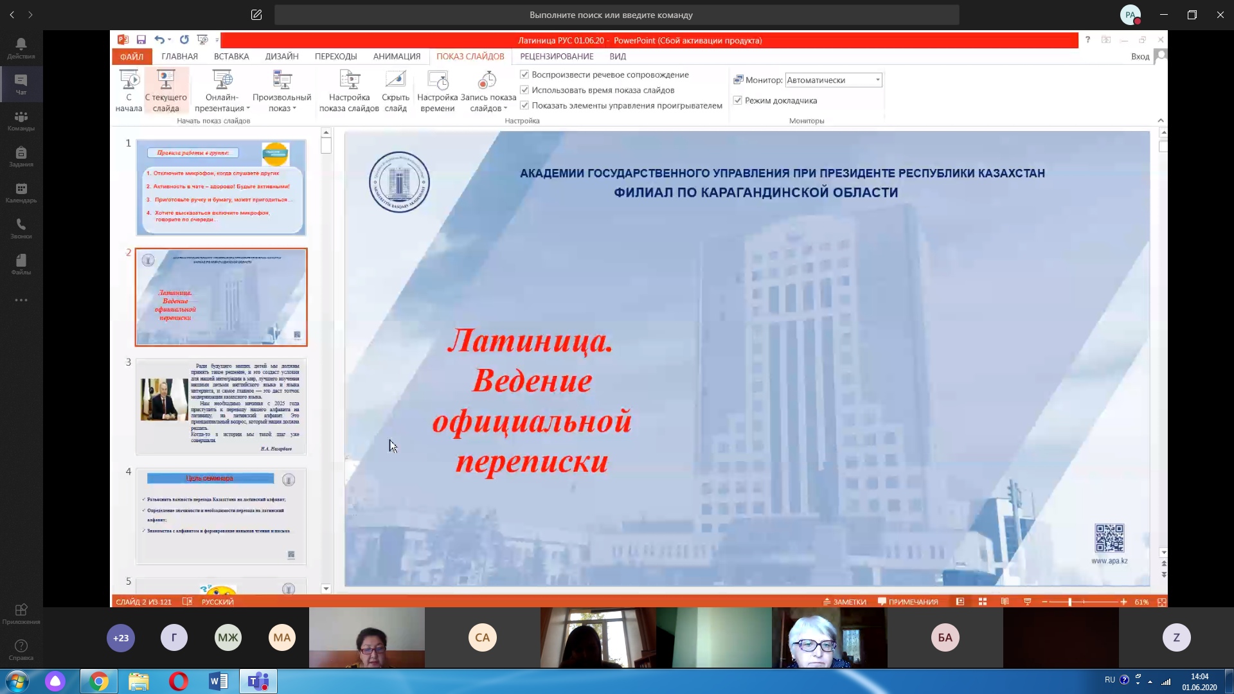The height and width of the screenshot is (694, 1234).
Task: Open Монитор dropdown set to Автоматически
Action: (834, 80)
